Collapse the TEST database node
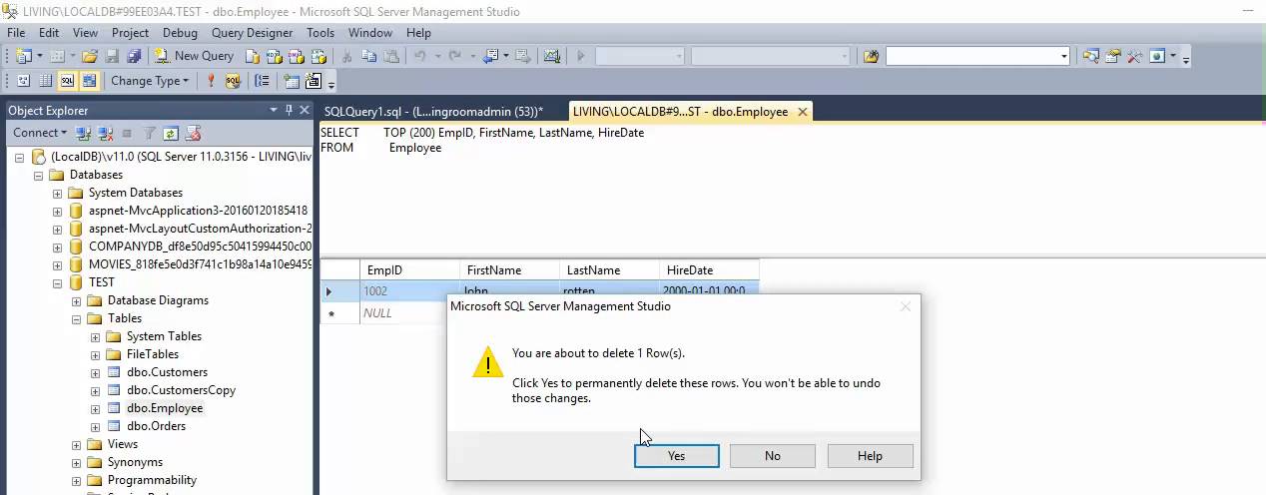The height and width of the screenshot is (495, 1266). pos(58,282)
